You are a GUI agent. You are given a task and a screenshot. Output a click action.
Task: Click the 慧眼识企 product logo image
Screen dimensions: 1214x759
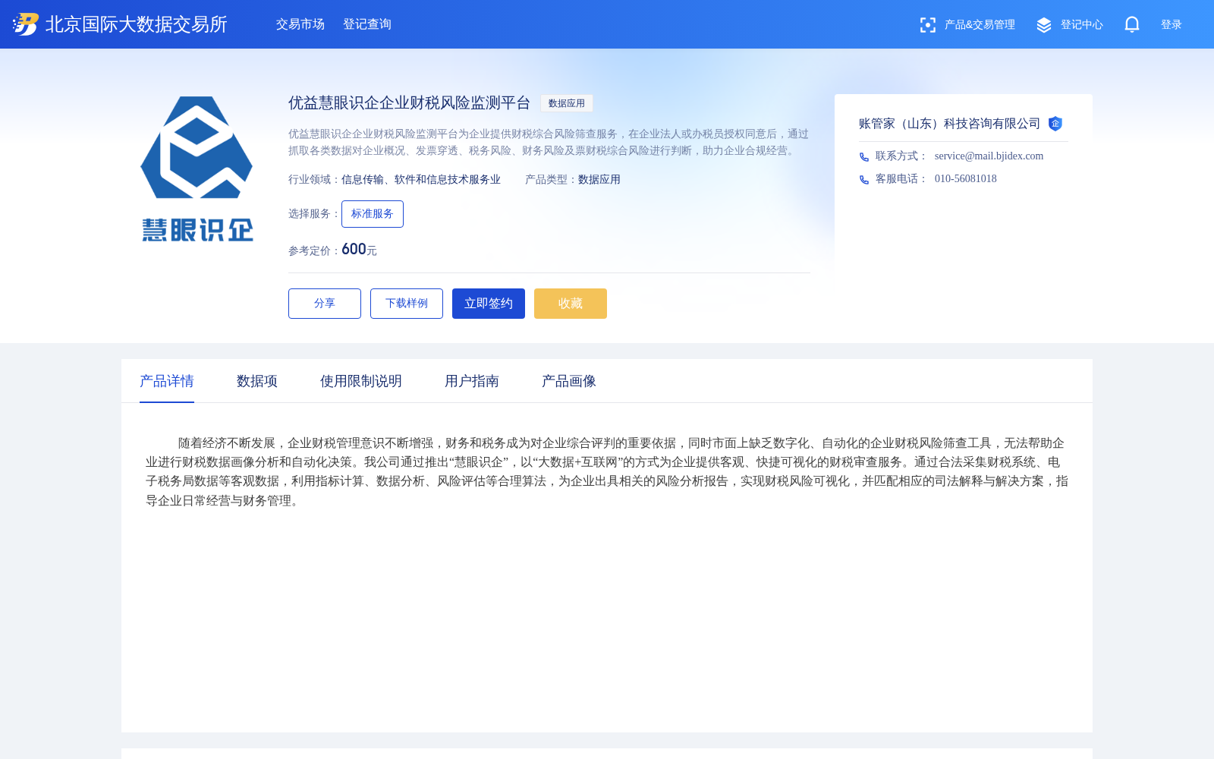click(x=197, y=169)
